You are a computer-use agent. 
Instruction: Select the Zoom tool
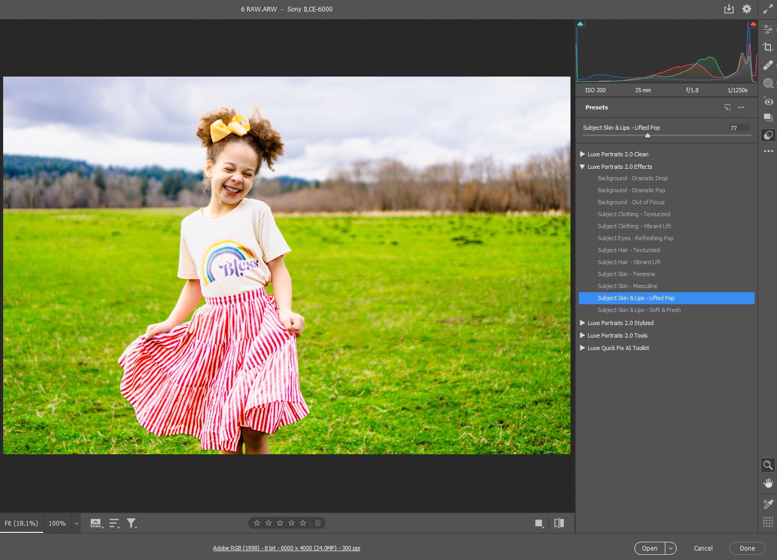768,465
